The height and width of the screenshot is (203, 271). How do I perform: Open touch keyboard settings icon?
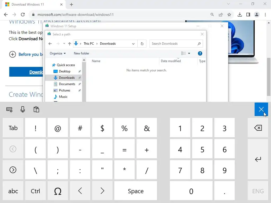coord(9,109)
